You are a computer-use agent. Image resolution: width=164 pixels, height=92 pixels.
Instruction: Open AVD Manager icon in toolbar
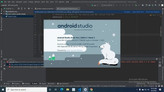point(153,5)
